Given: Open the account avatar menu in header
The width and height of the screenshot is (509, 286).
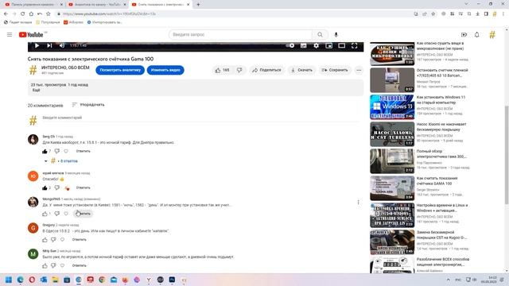Looking at the screenshot, I should (x=492, y=35).
